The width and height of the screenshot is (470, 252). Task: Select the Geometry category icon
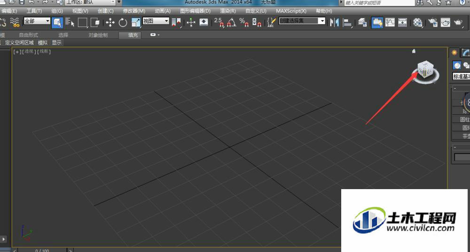[457, 65]
